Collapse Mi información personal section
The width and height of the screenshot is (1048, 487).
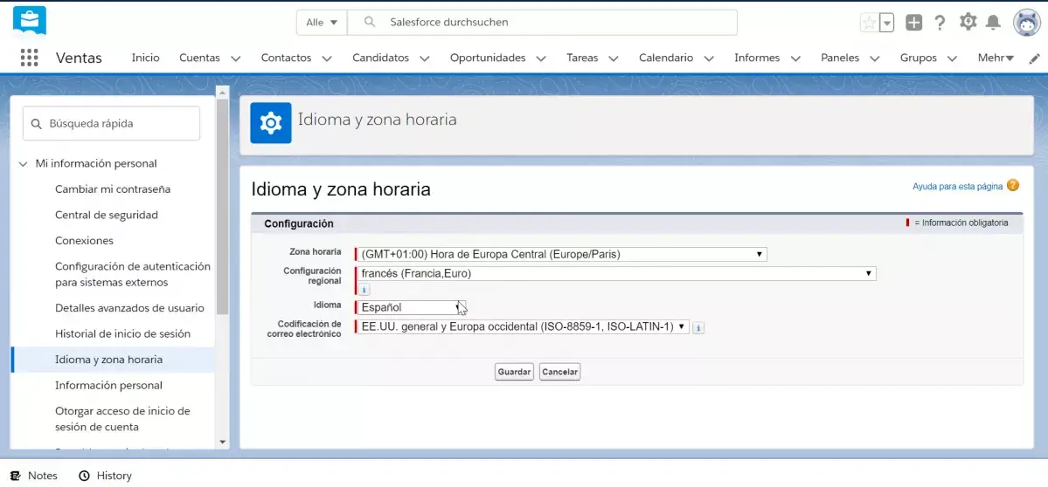[24, 163]
